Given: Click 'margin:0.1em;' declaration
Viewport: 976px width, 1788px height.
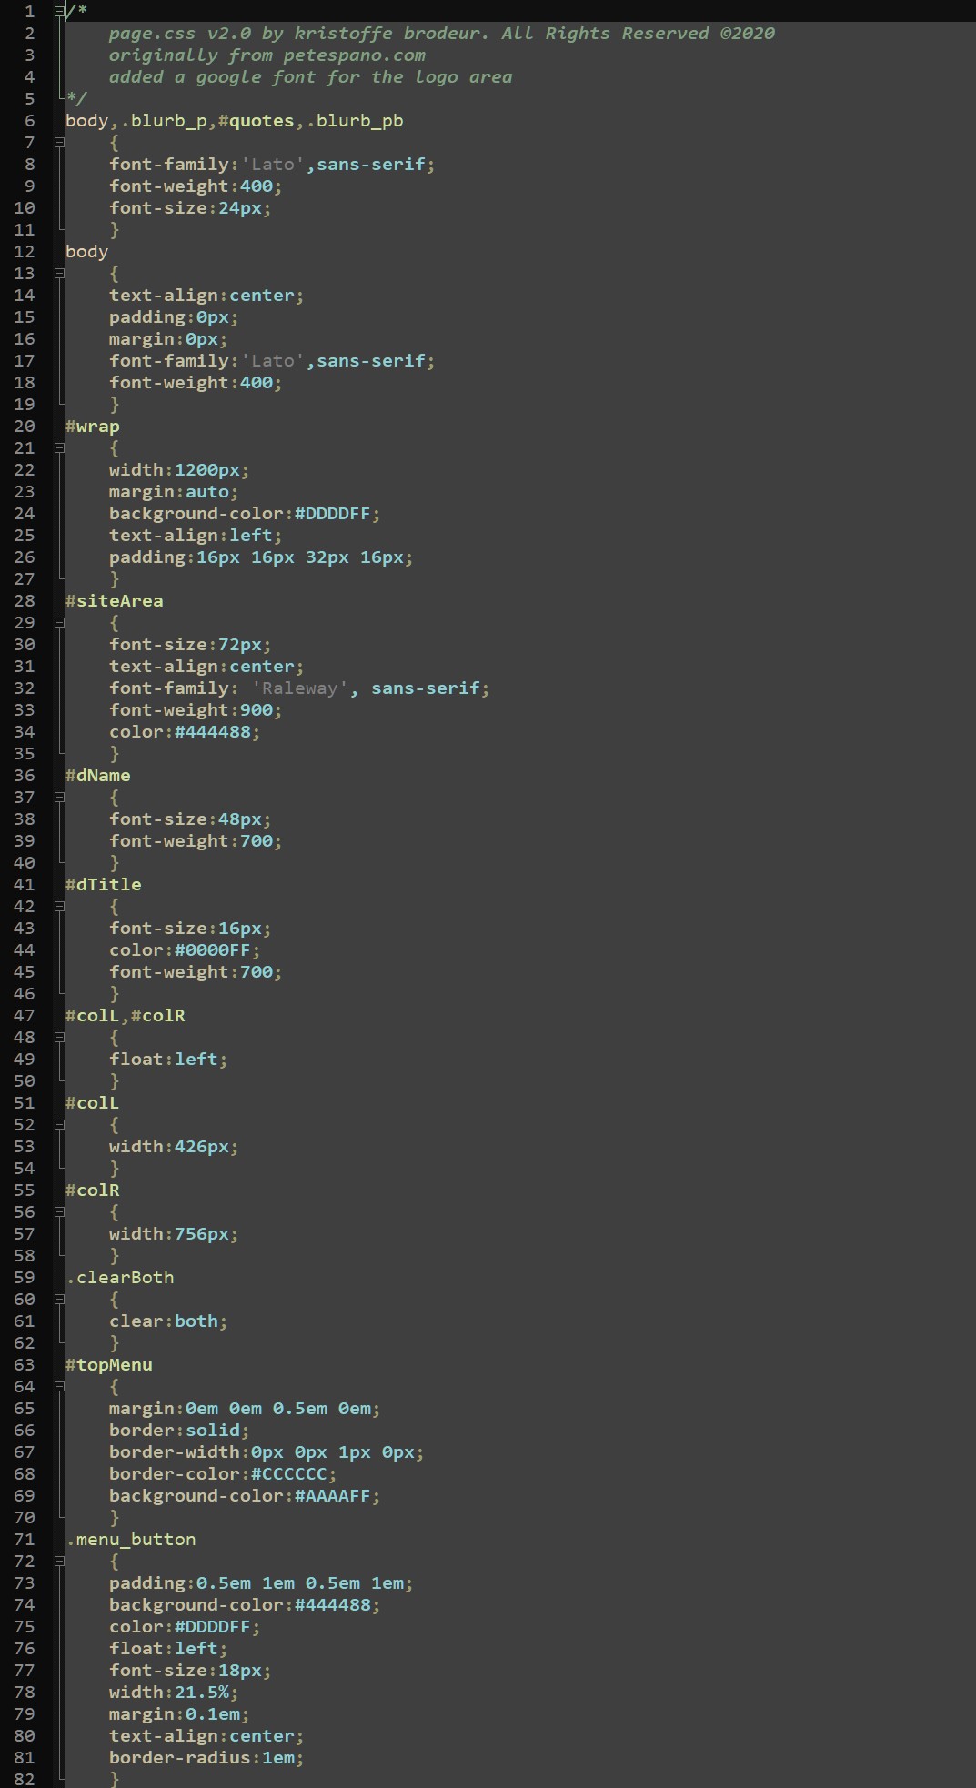Looking at the screenshot, I should (x=179, y=1714).
